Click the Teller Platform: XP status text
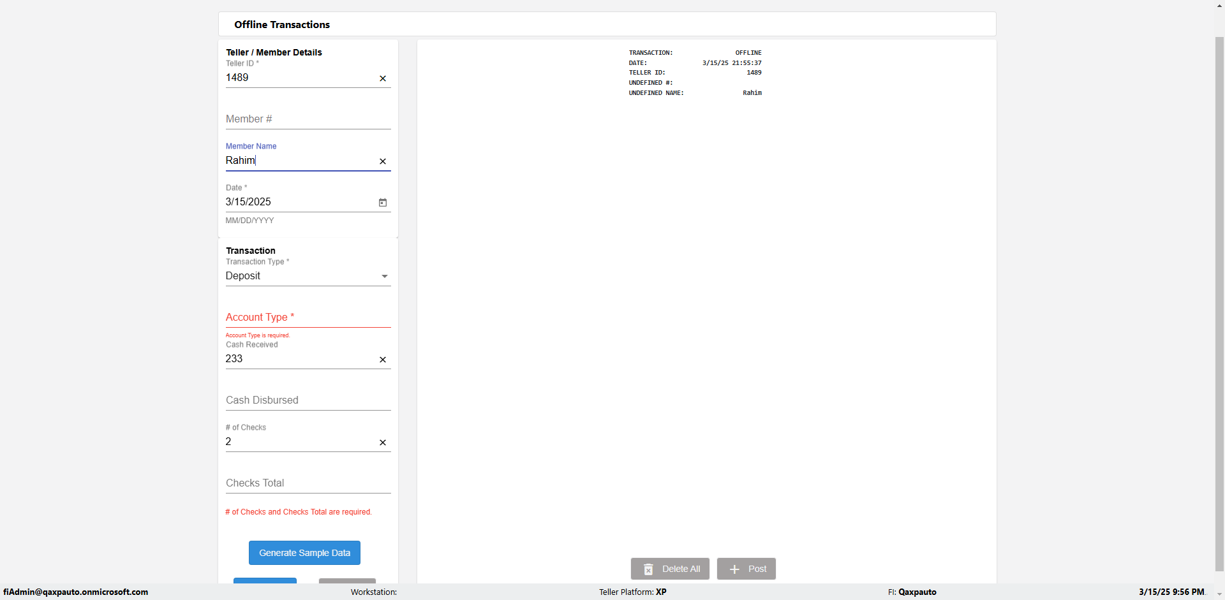 pos(633,592)
